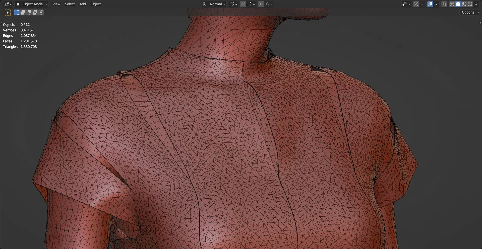Open the Add menu
Image resolution: width=482 pixels, height=249 pixels.
83,4
